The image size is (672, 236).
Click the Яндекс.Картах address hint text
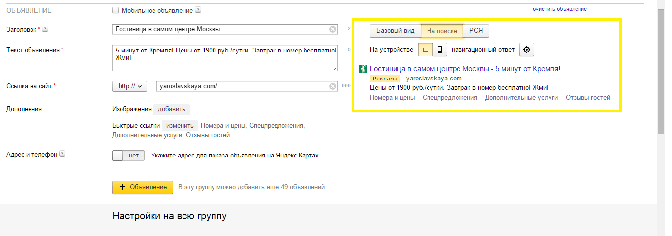[x=235, y=156]
